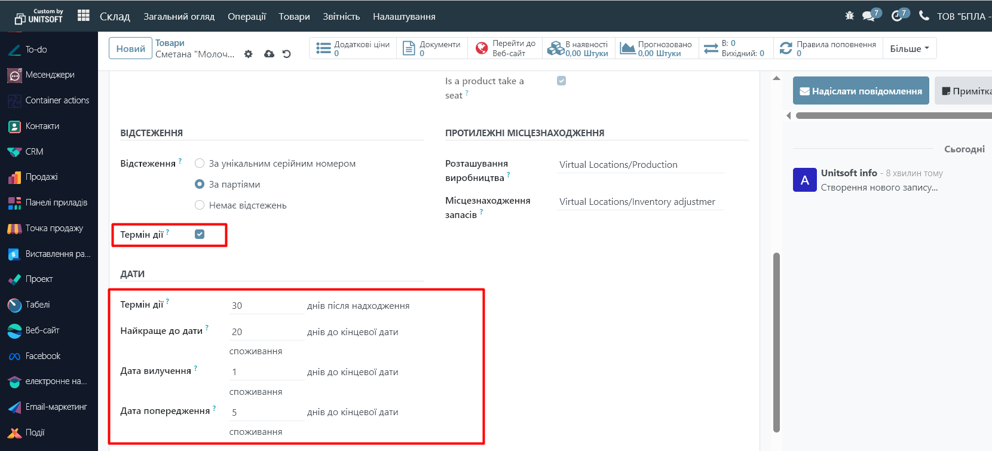Image resolution: width=992 pixels, height=451 pixels.
Task: Open the 'Звітність' menu
Action: coord(341,16)
